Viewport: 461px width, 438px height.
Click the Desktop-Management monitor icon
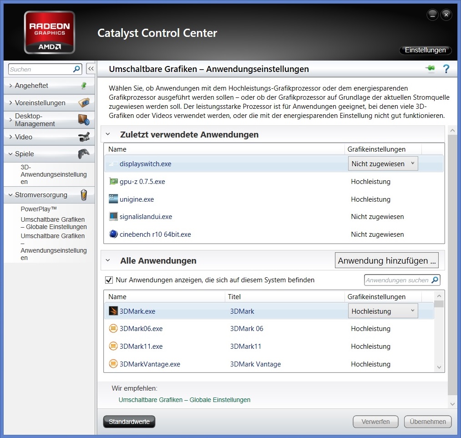click(84, 120)
